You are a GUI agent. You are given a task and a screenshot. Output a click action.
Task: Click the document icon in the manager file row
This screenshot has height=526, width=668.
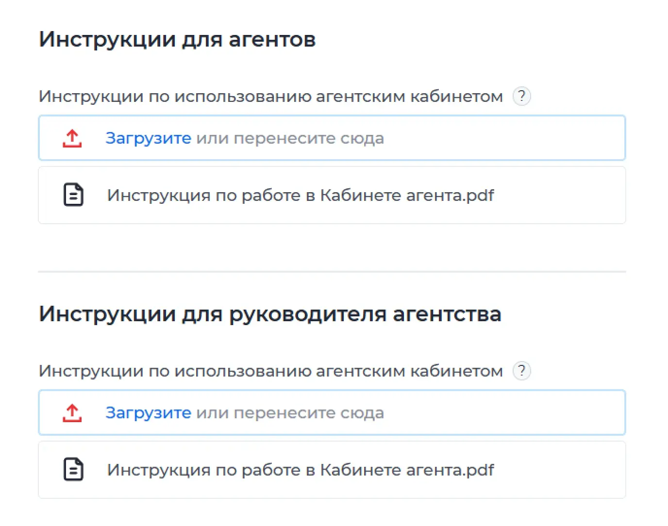(73, 470)
